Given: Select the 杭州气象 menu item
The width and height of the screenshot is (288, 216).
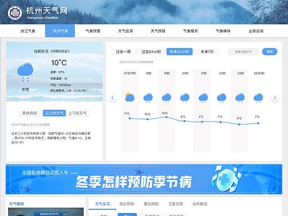Looking at the screenshot, I should (x=60, y=31).
